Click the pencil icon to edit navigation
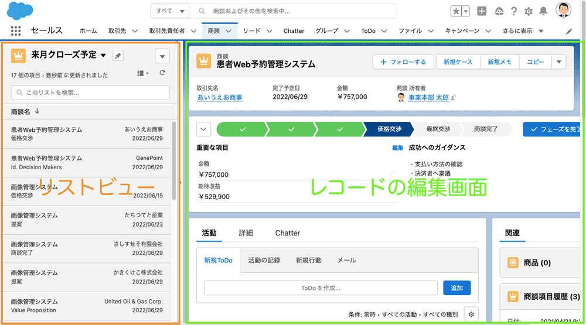 (568, 31)
